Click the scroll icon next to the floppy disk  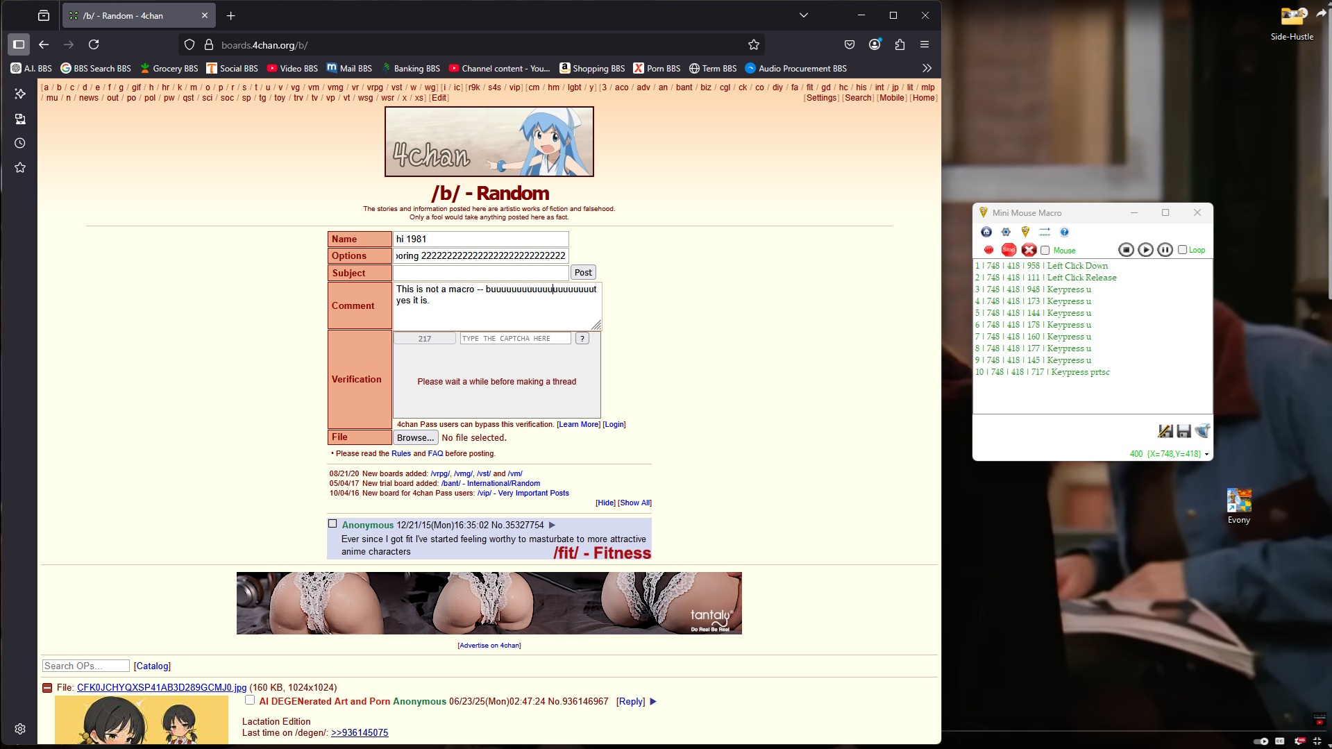point(1202,431)
